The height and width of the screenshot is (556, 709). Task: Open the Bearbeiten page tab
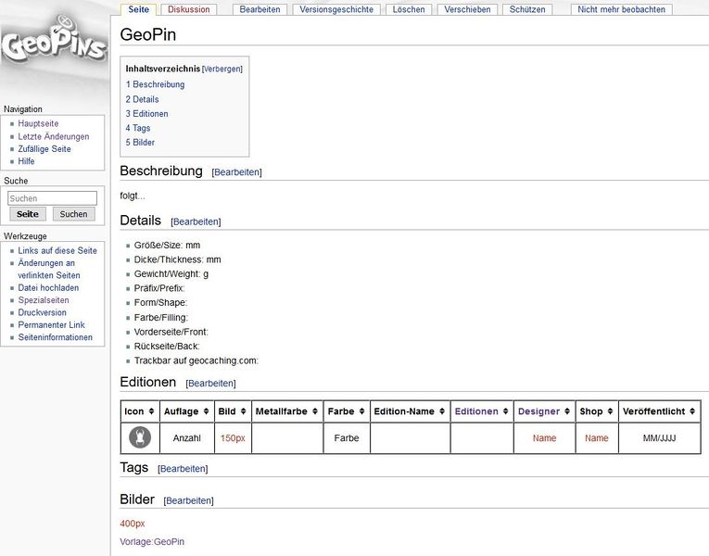tap(260, 9)
